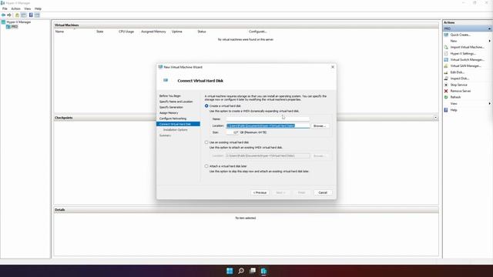Click 'Import Virtual Machine...' action text
Screen dimensions: 493x277
click(468, 47)
